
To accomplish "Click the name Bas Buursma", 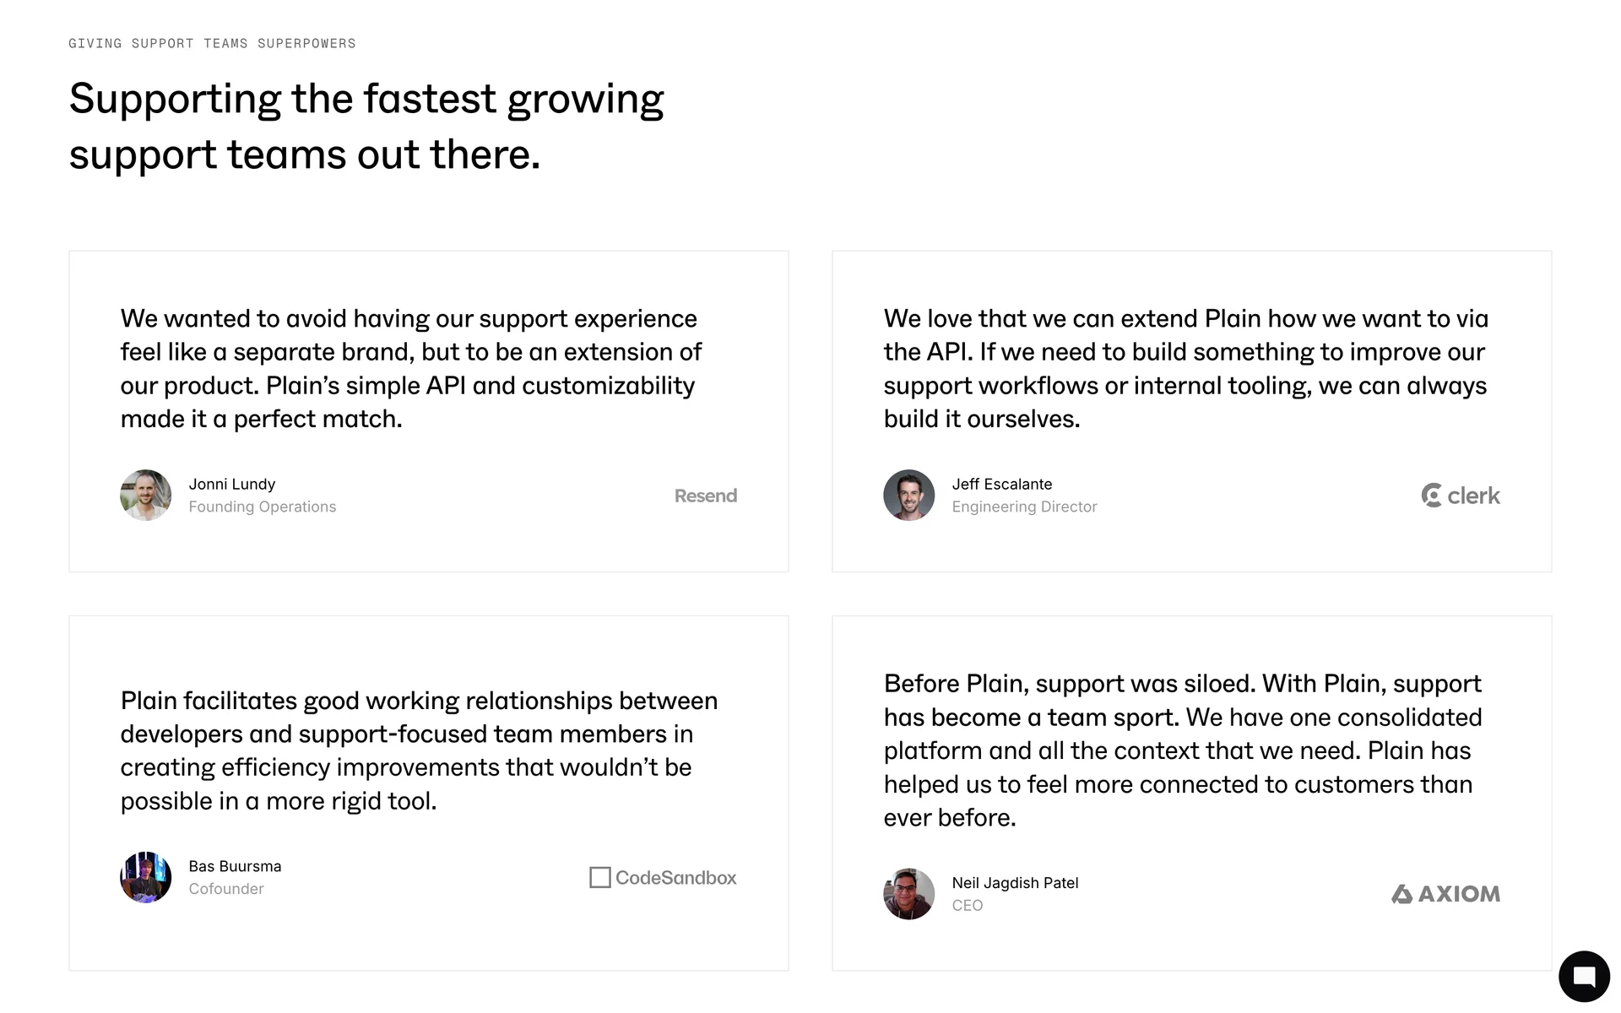I will click(x=235, y=867).
